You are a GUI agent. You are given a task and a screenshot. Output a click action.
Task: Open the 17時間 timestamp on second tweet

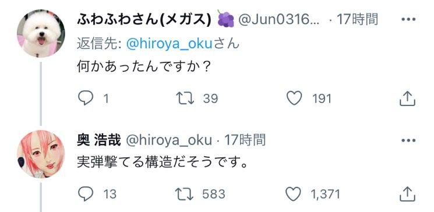pos(245,140)
